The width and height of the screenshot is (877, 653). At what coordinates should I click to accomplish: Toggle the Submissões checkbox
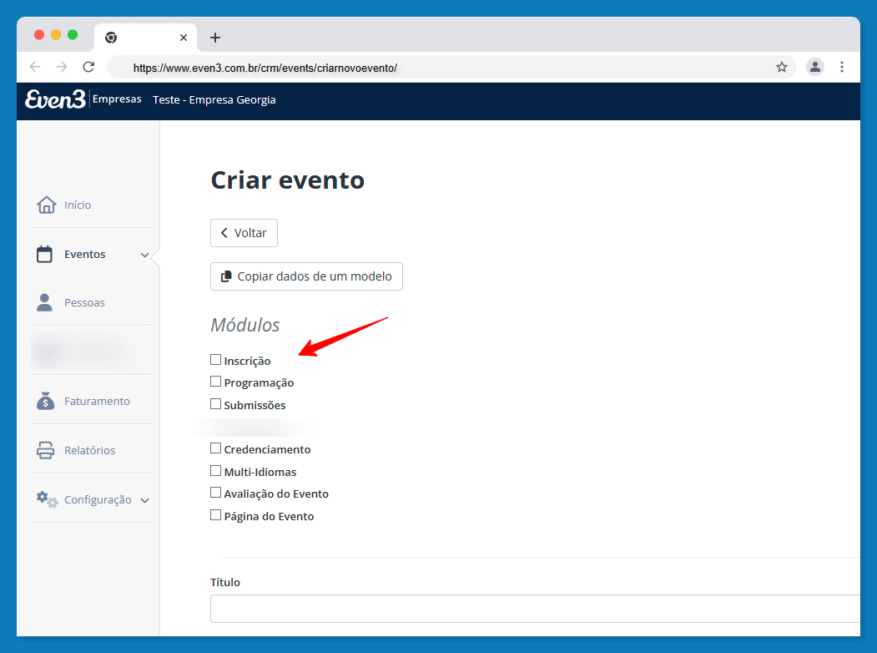point(216,404)
